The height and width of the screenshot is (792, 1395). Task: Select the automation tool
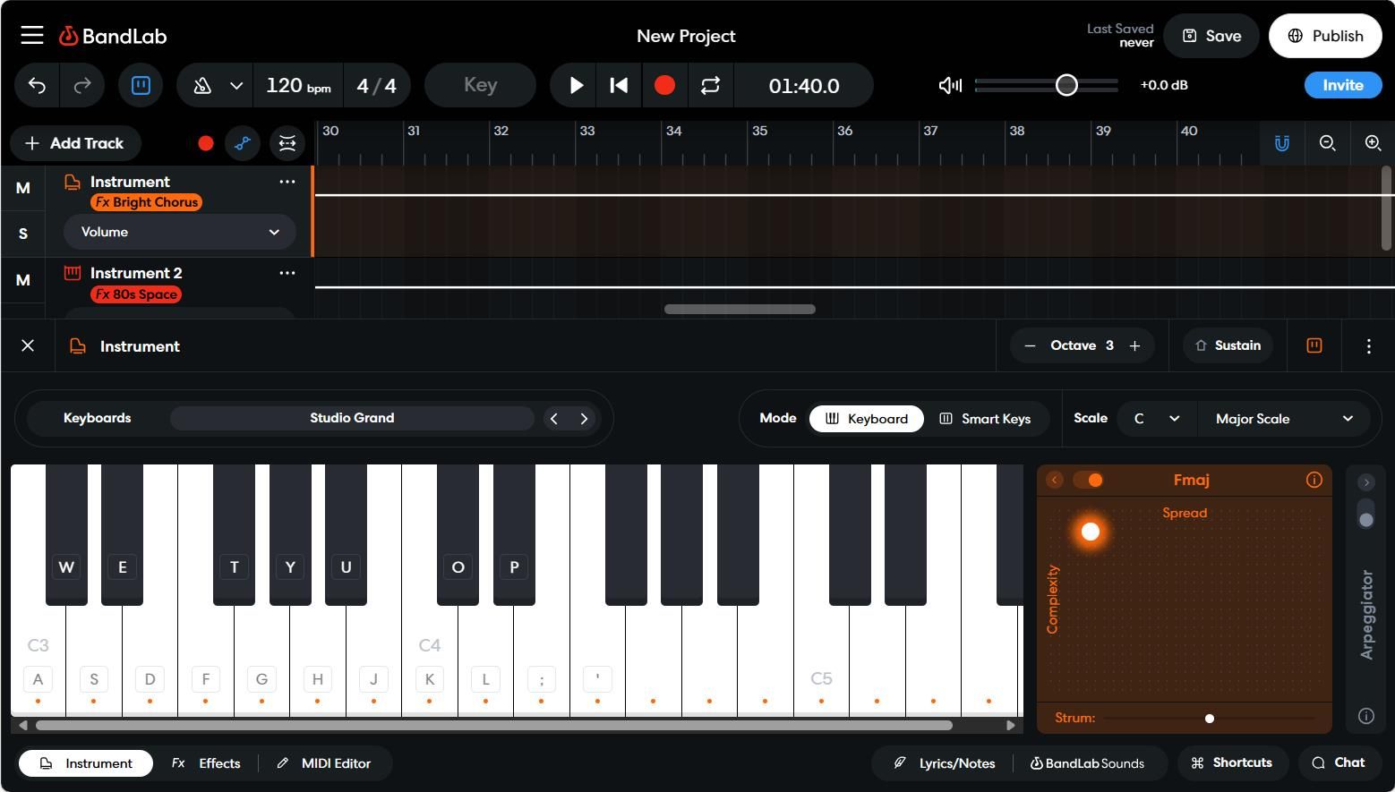pos(242,143)
